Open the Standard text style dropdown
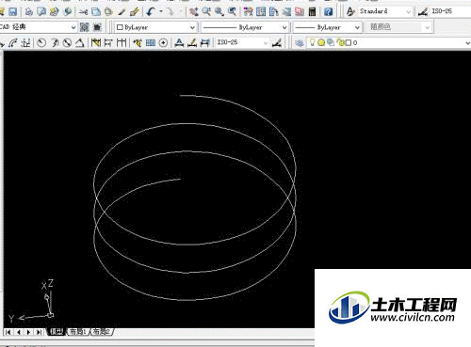Image resolution: width=471 pixels, height=347 pixels. (409, 12)
